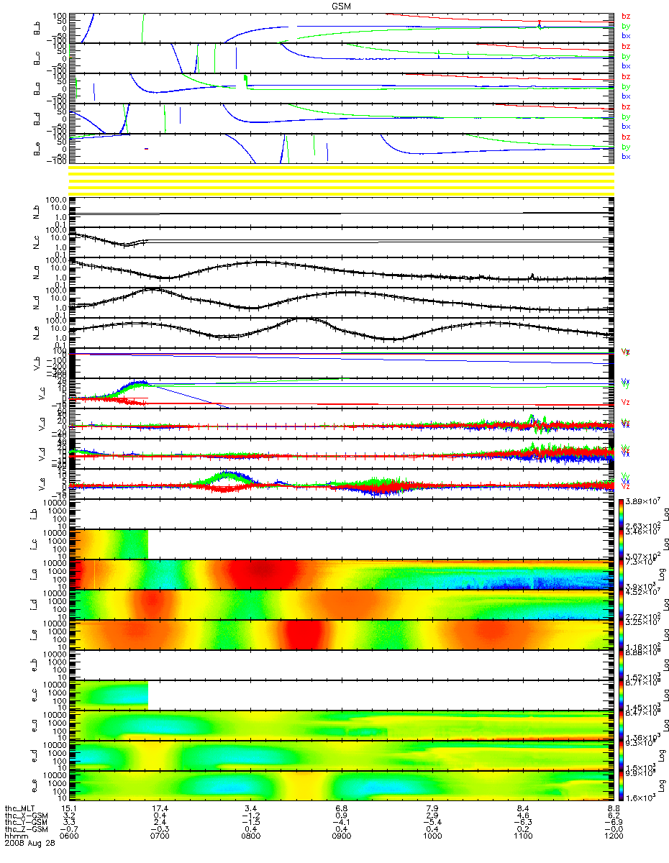Select the 0700 time tick label

160,837
